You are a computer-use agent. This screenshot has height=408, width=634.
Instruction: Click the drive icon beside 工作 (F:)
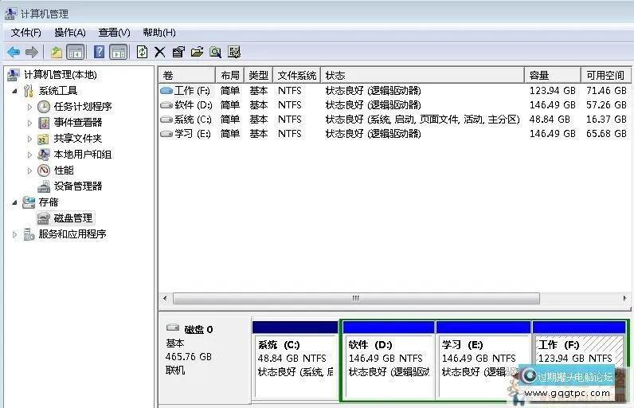[x=166, y=91]
